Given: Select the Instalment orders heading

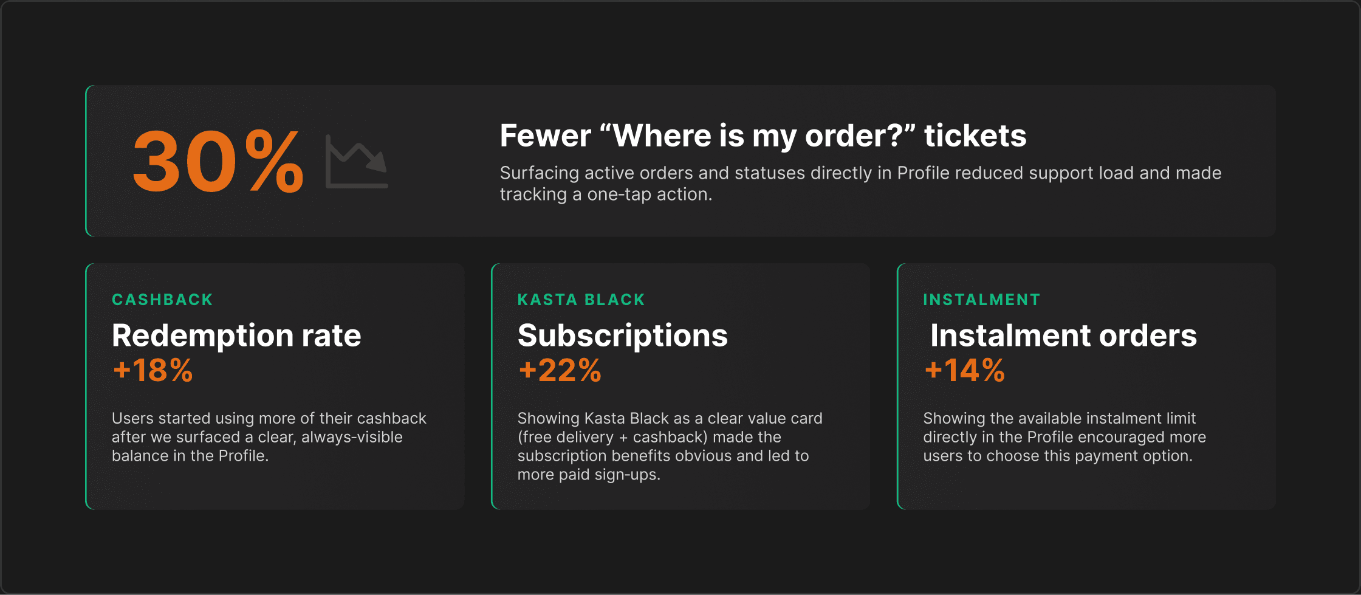Looking at the screenshot, I should coord(1063,335).
